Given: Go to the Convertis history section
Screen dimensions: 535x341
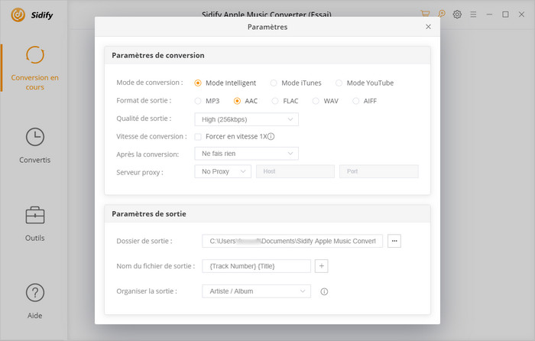Looking at the screenshot, I should pyautogui.click(x=34, y=145).
